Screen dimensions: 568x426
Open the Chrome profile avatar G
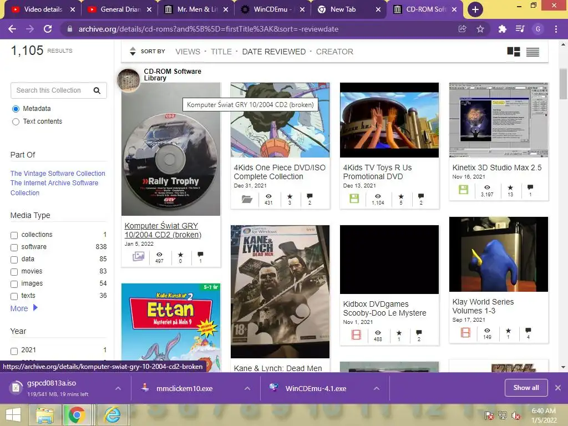pos(538,29)
